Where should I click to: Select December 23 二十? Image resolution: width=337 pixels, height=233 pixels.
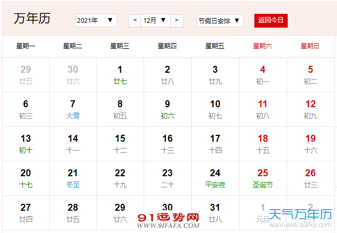[167, 178]
